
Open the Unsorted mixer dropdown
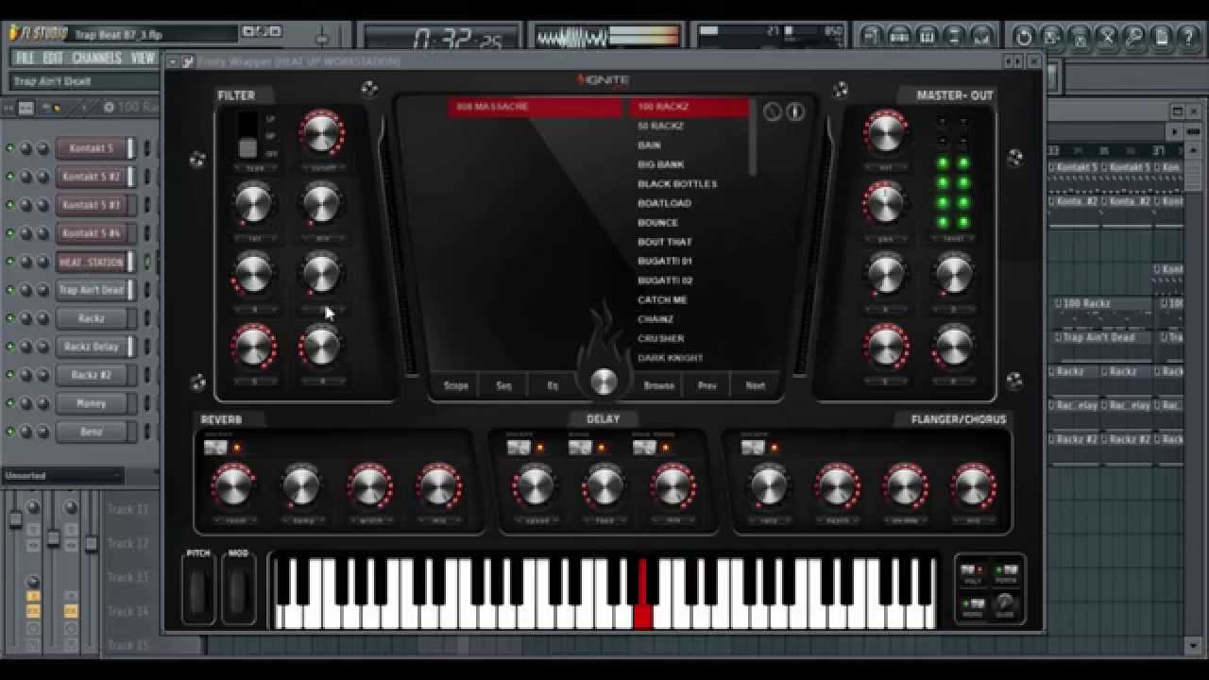click(x=62, y=475)
